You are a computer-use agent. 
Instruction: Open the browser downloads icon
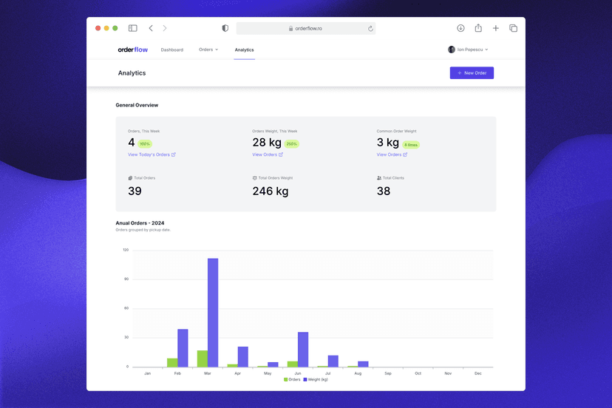tap(460, 28)
